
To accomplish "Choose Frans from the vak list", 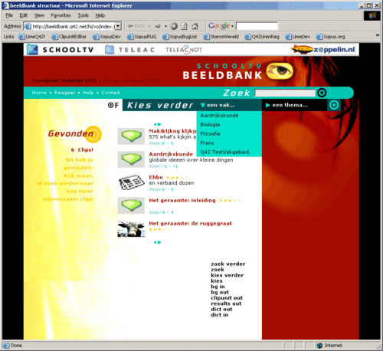I will [x=207, y=143].
